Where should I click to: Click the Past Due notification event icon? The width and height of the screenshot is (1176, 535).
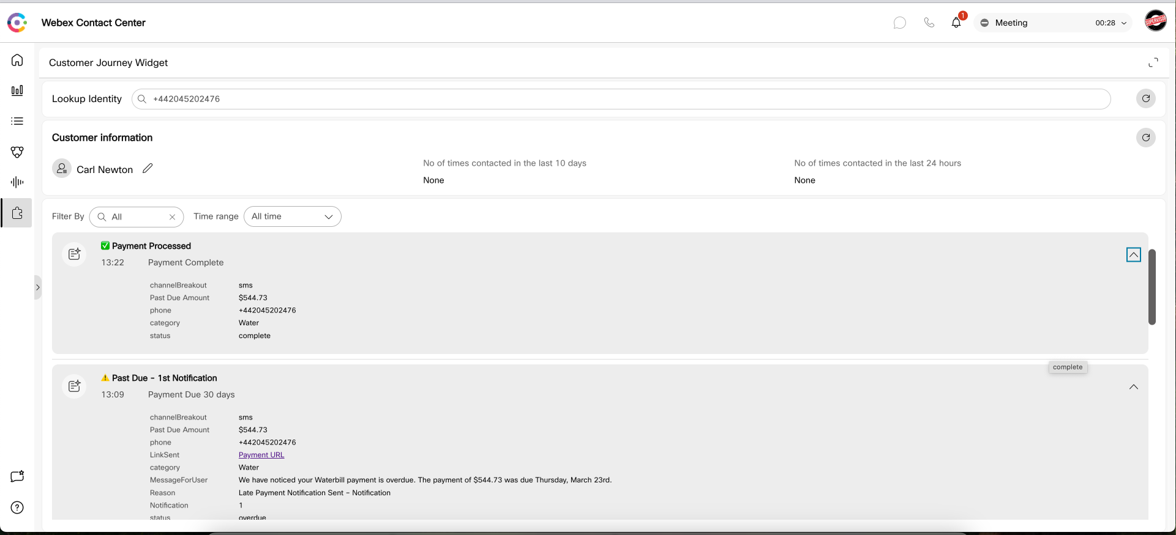[x=74, y=386]
